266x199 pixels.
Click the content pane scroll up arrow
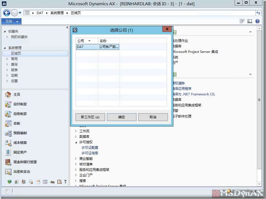[259, 28]
